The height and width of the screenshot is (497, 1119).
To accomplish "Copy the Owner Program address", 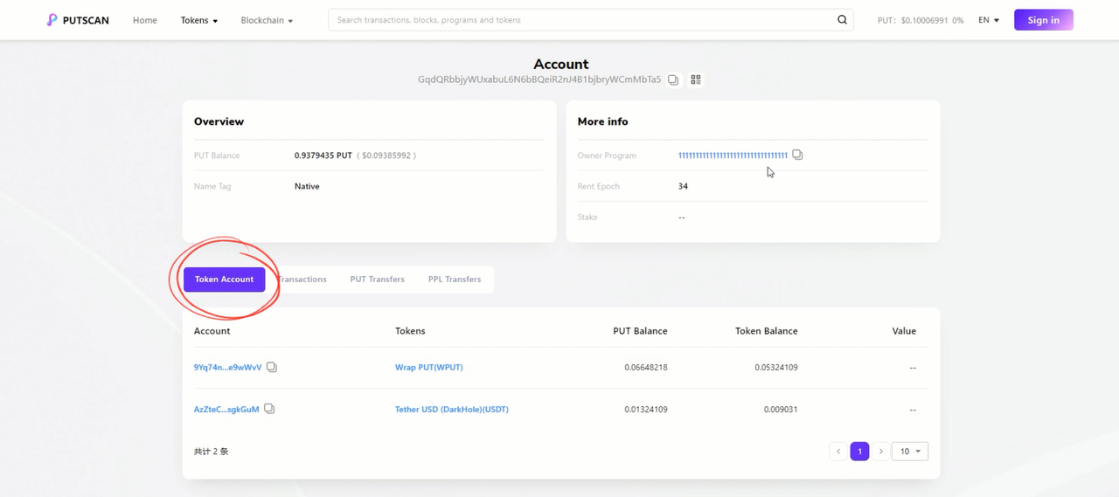I will pos(797,155).
